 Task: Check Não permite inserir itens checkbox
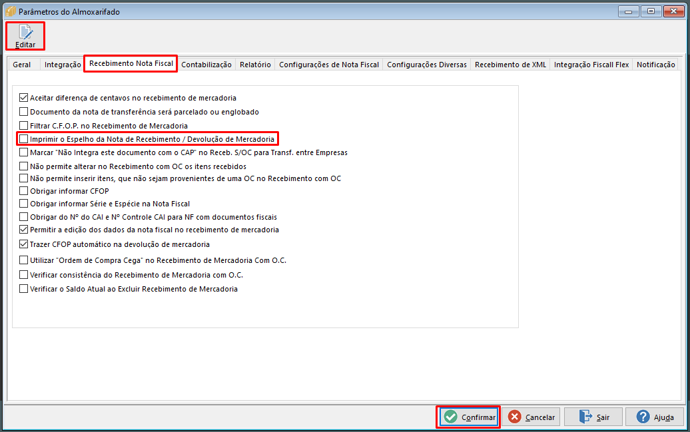click(x=24, y=178)
